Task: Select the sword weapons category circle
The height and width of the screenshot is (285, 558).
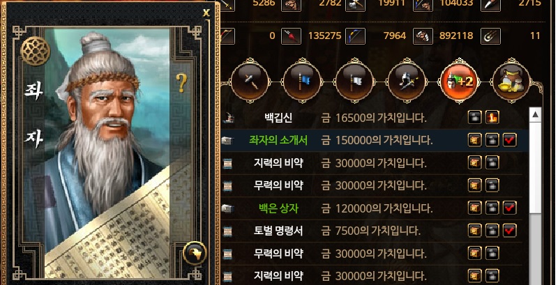Action: 250,81
